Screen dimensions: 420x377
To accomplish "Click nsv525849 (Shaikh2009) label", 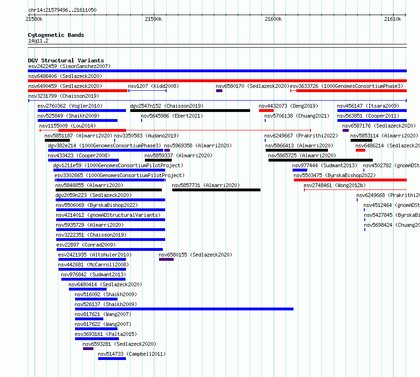I will point(68,116).
